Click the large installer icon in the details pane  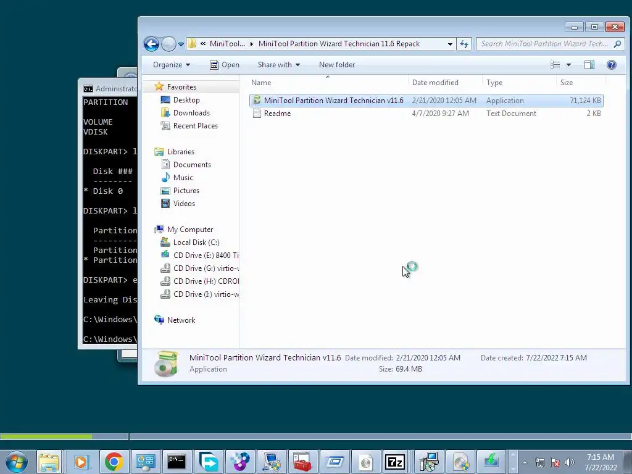coord(166,364)
